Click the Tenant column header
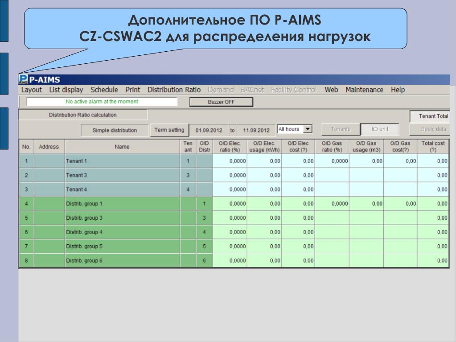The image size is (456, 342). tap(188, 147)
